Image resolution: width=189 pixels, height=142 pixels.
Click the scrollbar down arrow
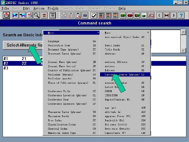(x=183, y=51)
